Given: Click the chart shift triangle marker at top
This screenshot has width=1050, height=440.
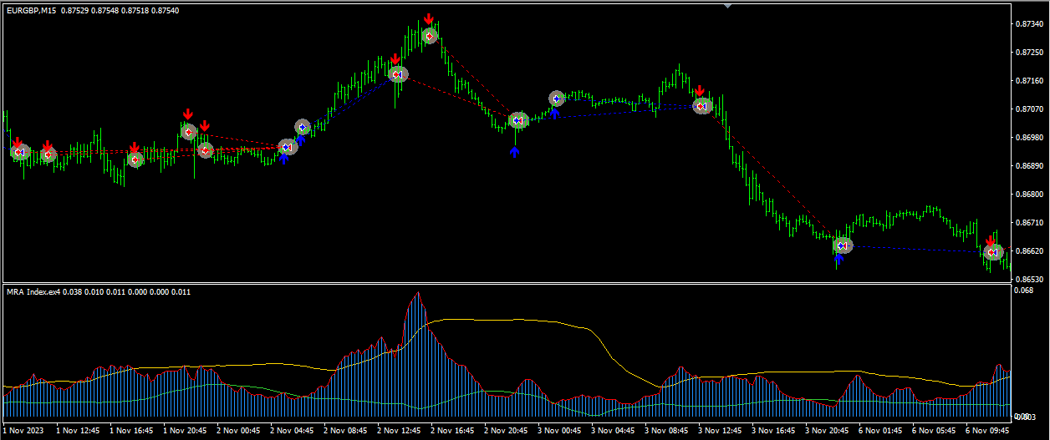Looking at the screenshot, I should 727,6.
